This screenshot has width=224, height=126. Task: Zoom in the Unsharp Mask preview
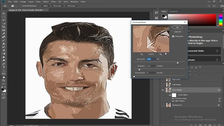161,54
